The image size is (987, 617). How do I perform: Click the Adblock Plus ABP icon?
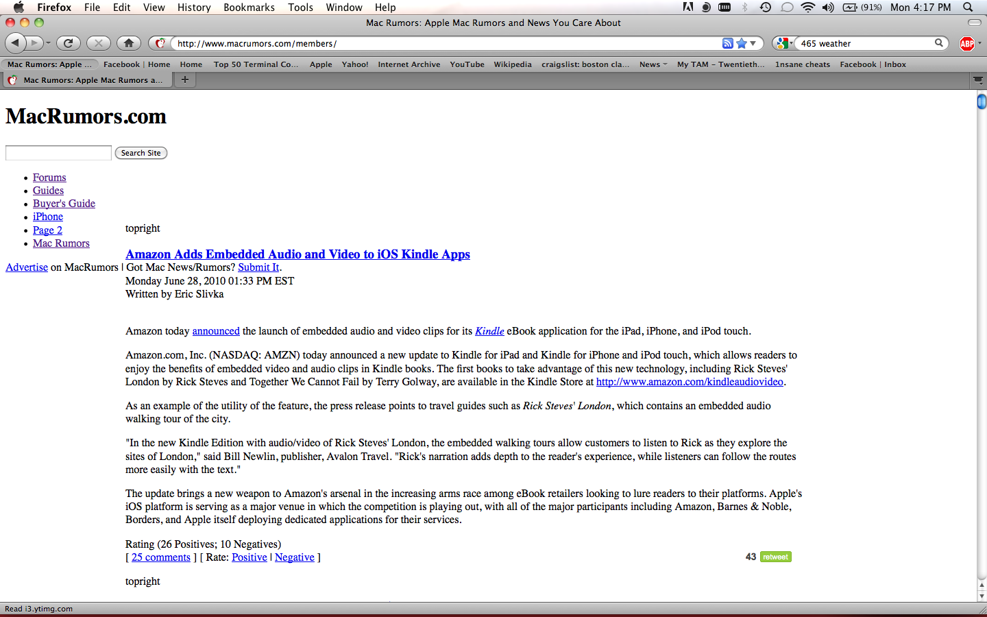(x=967, y=44)
